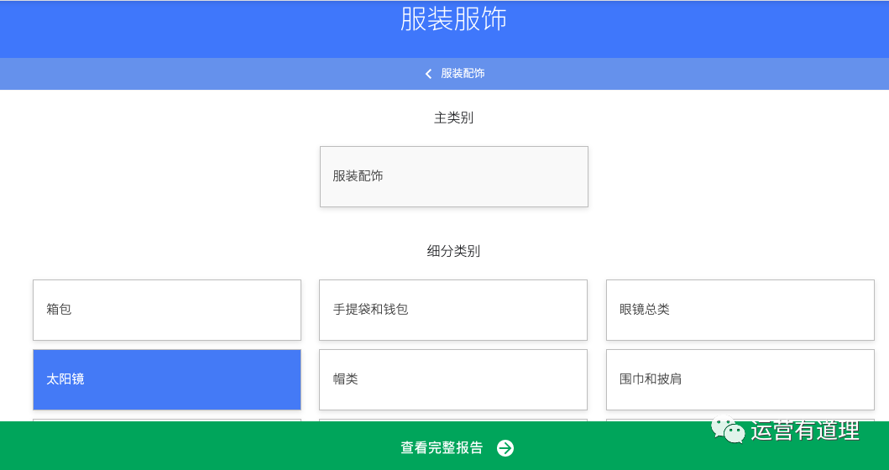Deselect the highlighted 太阳镜 subcategory
The width and height of the screenshot is (889, 470).
[166, 379]
